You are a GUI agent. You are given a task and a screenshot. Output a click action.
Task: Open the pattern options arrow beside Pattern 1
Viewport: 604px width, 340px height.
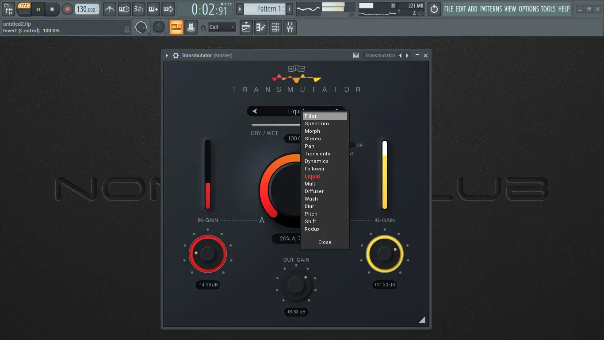click(x=240, y=9)
